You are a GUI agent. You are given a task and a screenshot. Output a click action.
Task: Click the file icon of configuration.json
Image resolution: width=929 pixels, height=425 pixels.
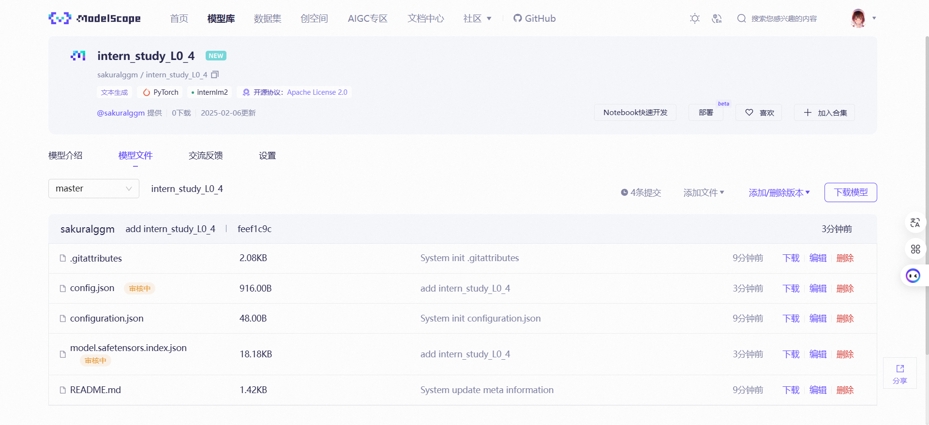pyautogui.click(x=63, y=318)
